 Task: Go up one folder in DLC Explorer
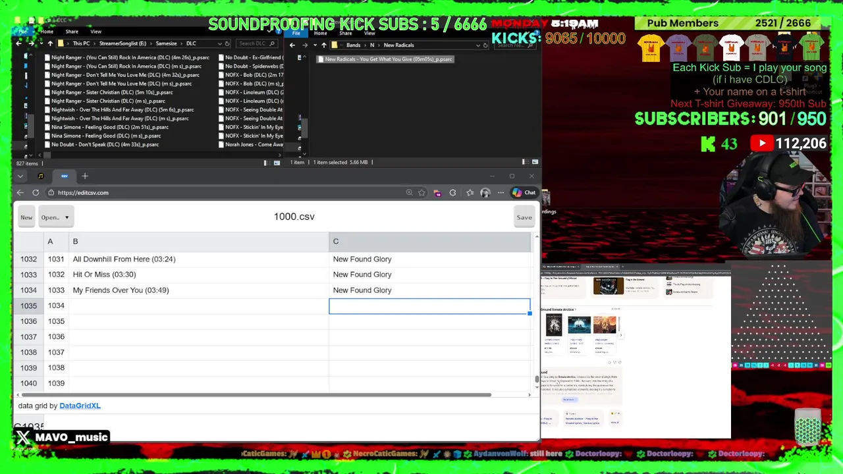click(x=49, y=43)
